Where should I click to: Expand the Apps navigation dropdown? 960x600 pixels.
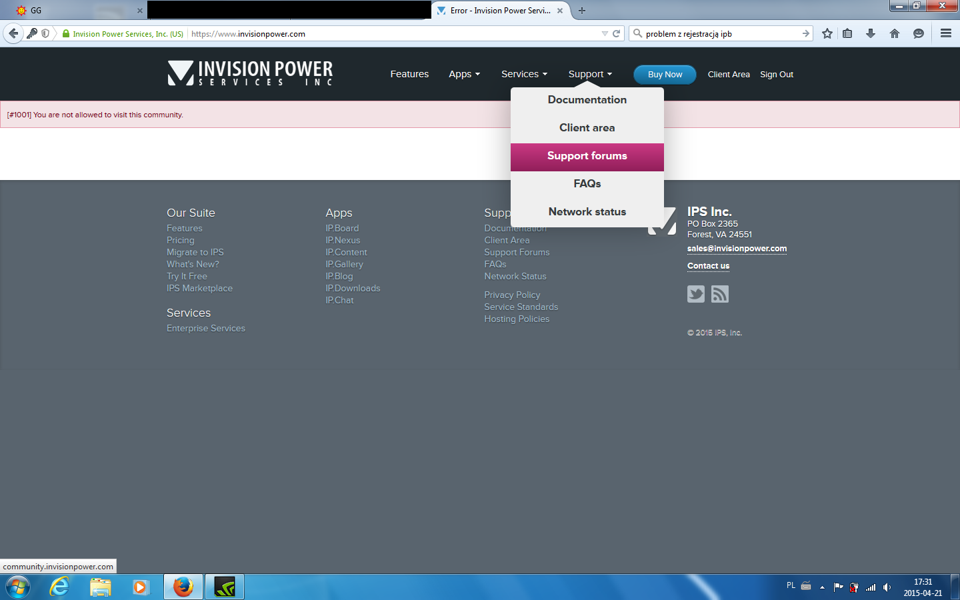pos(464,74)
